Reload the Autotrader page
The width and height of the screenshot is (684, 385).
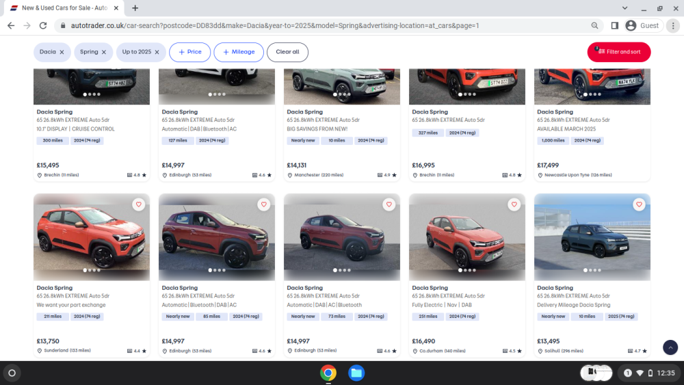(42, 26)
